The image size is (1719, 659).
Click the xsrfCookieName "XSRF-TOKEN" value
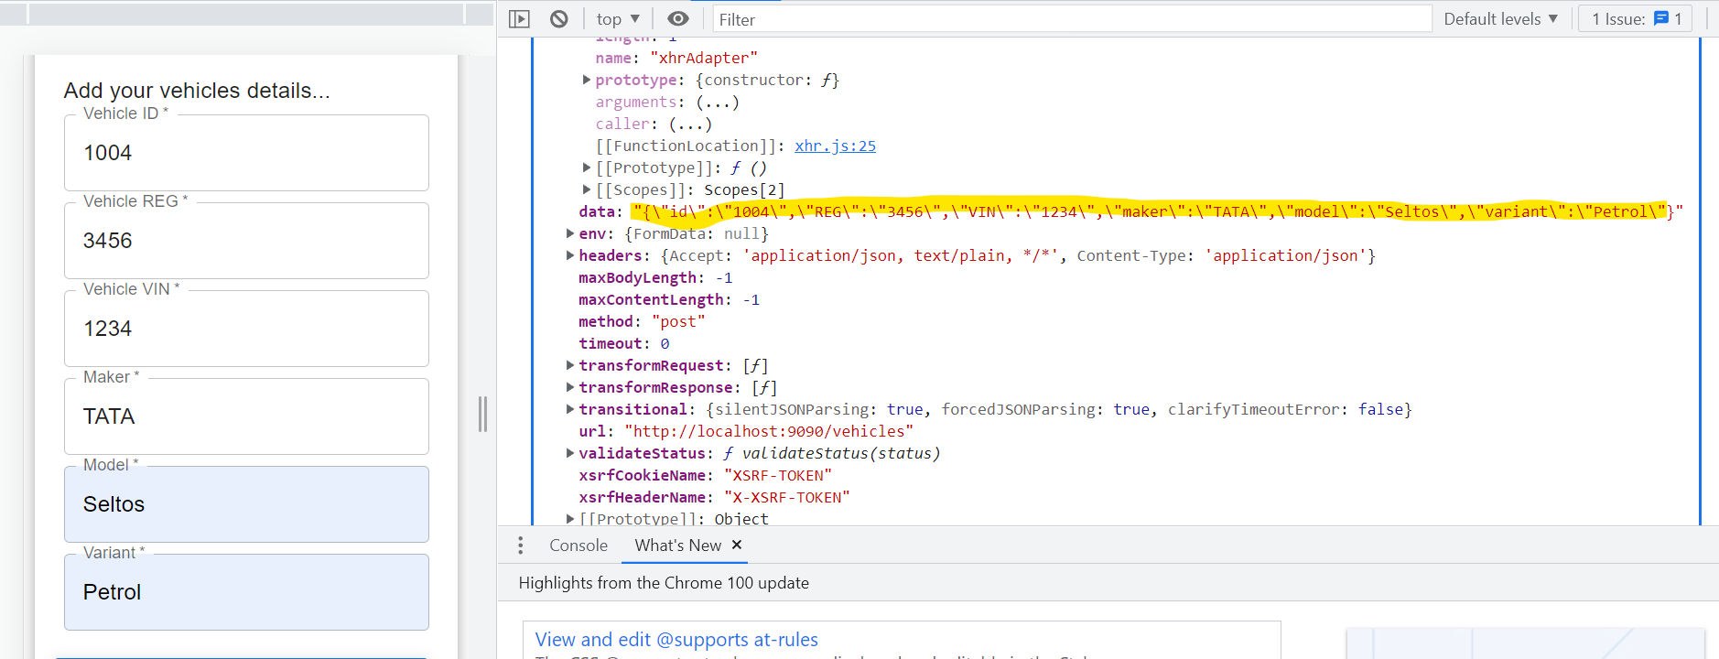pos(778,476)
